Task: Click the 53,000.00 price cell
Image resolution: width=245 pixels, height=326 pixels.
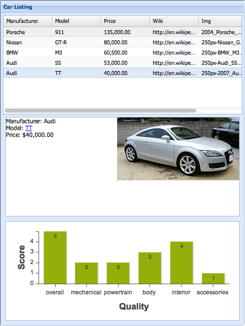Action: 125,63
